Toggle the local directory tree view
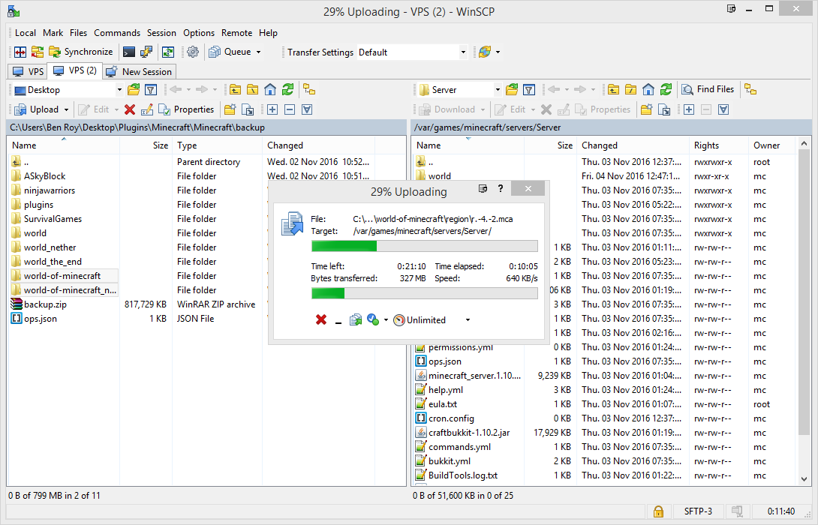Viewport: 818px width, 525px height. tap(308, 90)
